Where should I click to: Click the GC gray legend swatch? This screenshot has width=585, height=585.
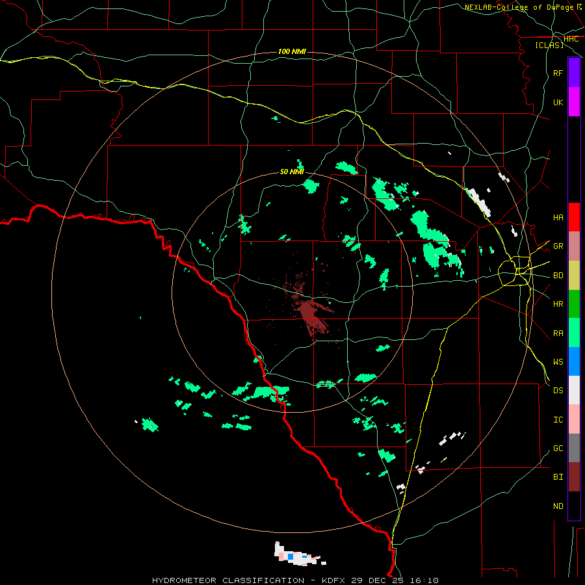pos(574,448)
